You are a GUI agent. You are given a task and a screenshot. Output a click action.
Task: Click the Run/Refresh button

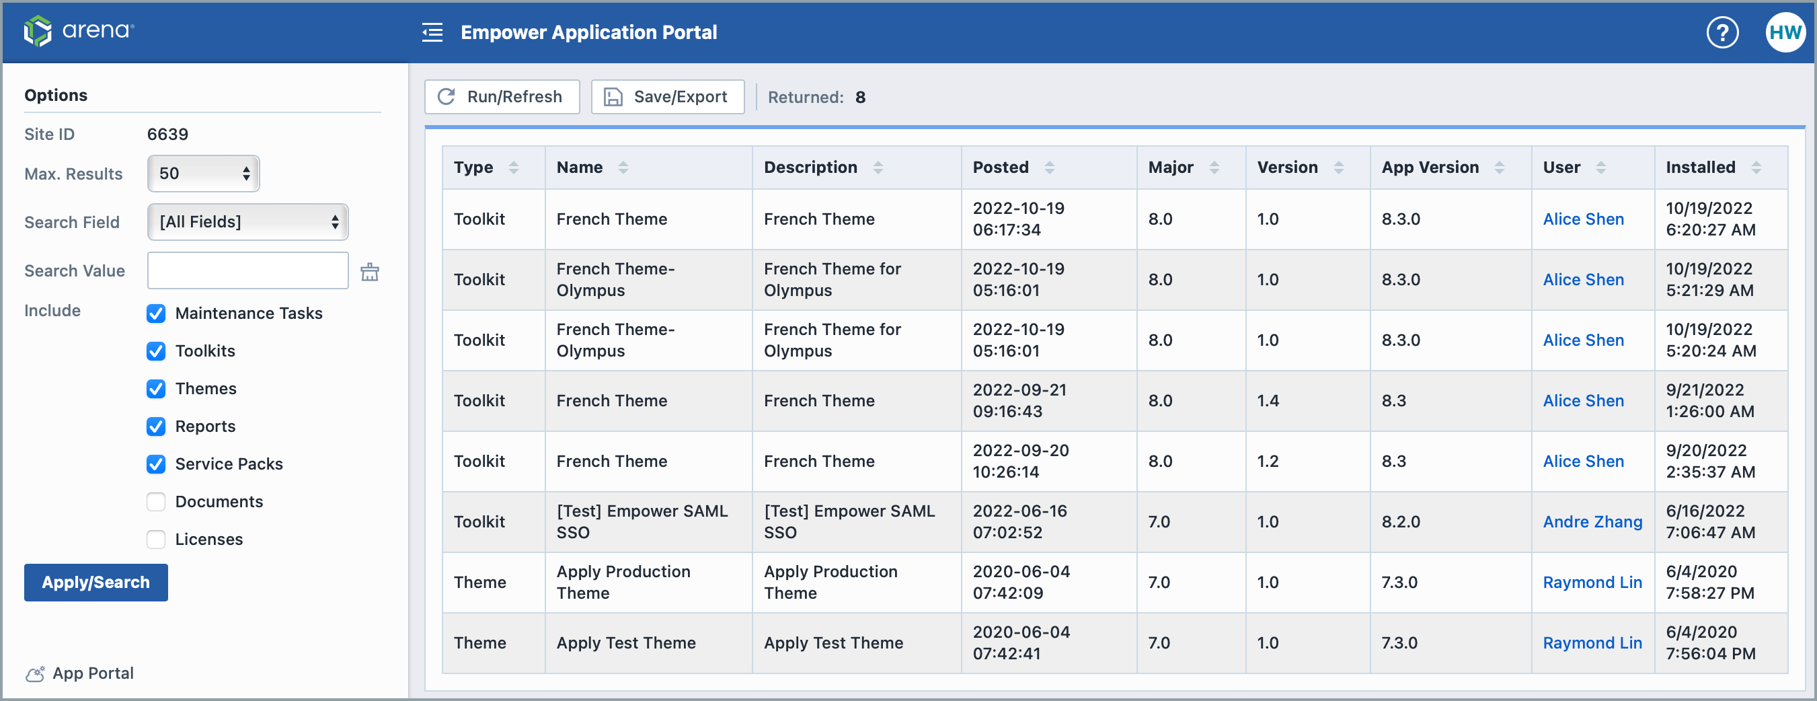(502, 97)
